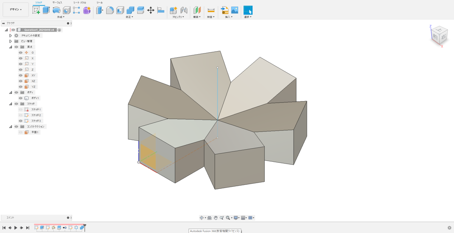Open the 修正 dropdown menu
This screenshot has height=233, width=454.
(x=130, y=17)
